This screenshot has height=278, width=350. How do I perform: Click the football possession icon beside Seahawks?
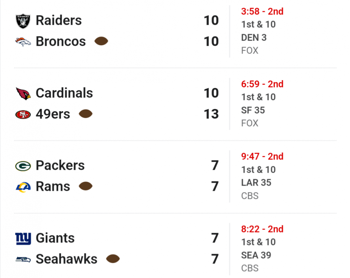[113, 259]
